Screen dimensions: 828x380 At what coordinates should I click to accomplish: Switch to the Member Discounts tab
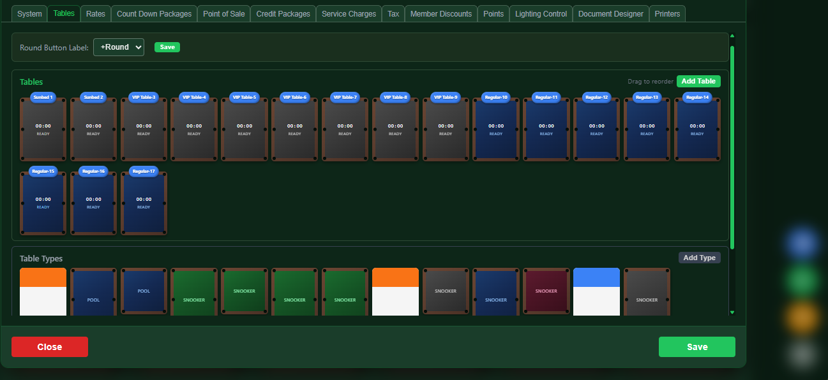[440, 13]
